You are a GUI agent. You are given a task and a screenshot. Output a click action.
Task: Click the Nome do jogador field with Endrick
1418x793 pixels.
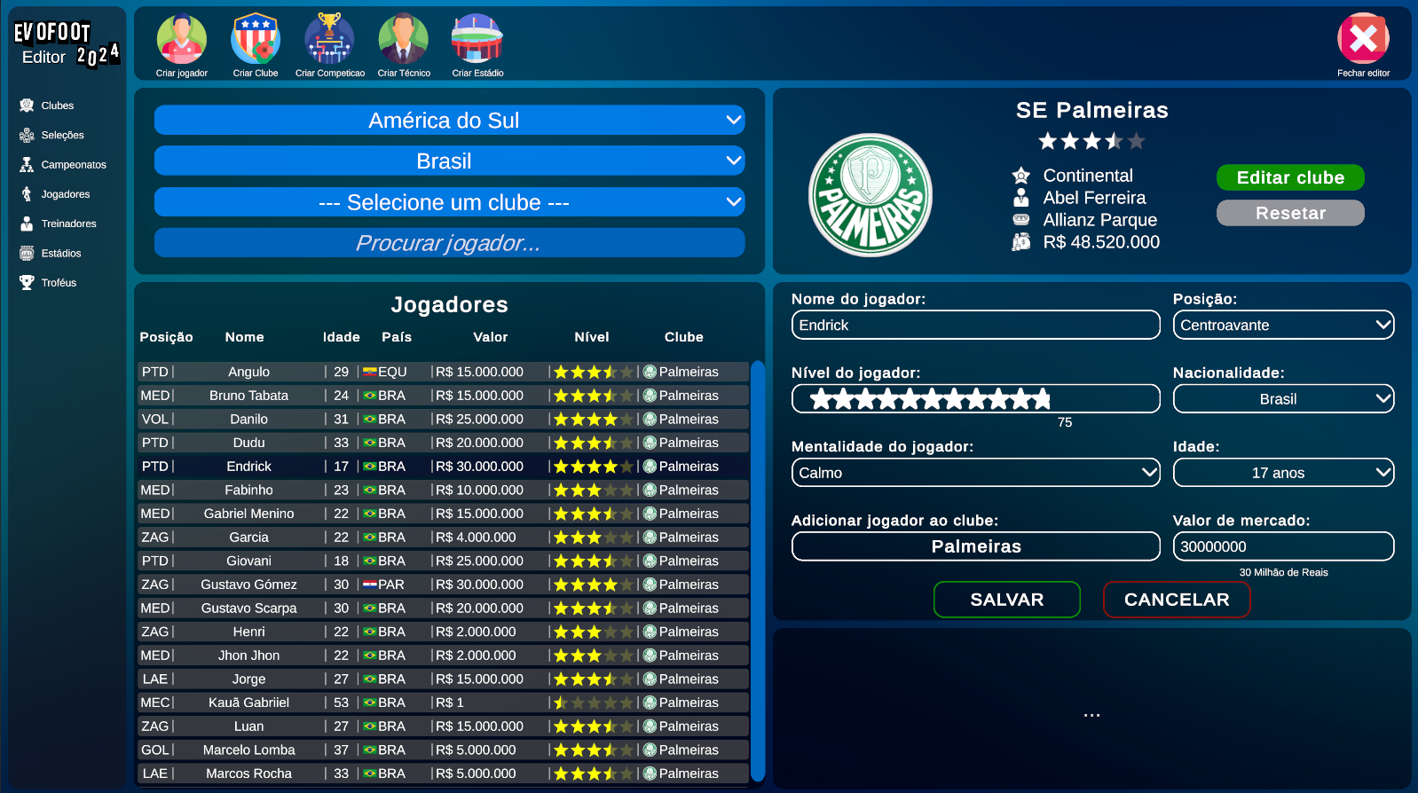(975, 325)
